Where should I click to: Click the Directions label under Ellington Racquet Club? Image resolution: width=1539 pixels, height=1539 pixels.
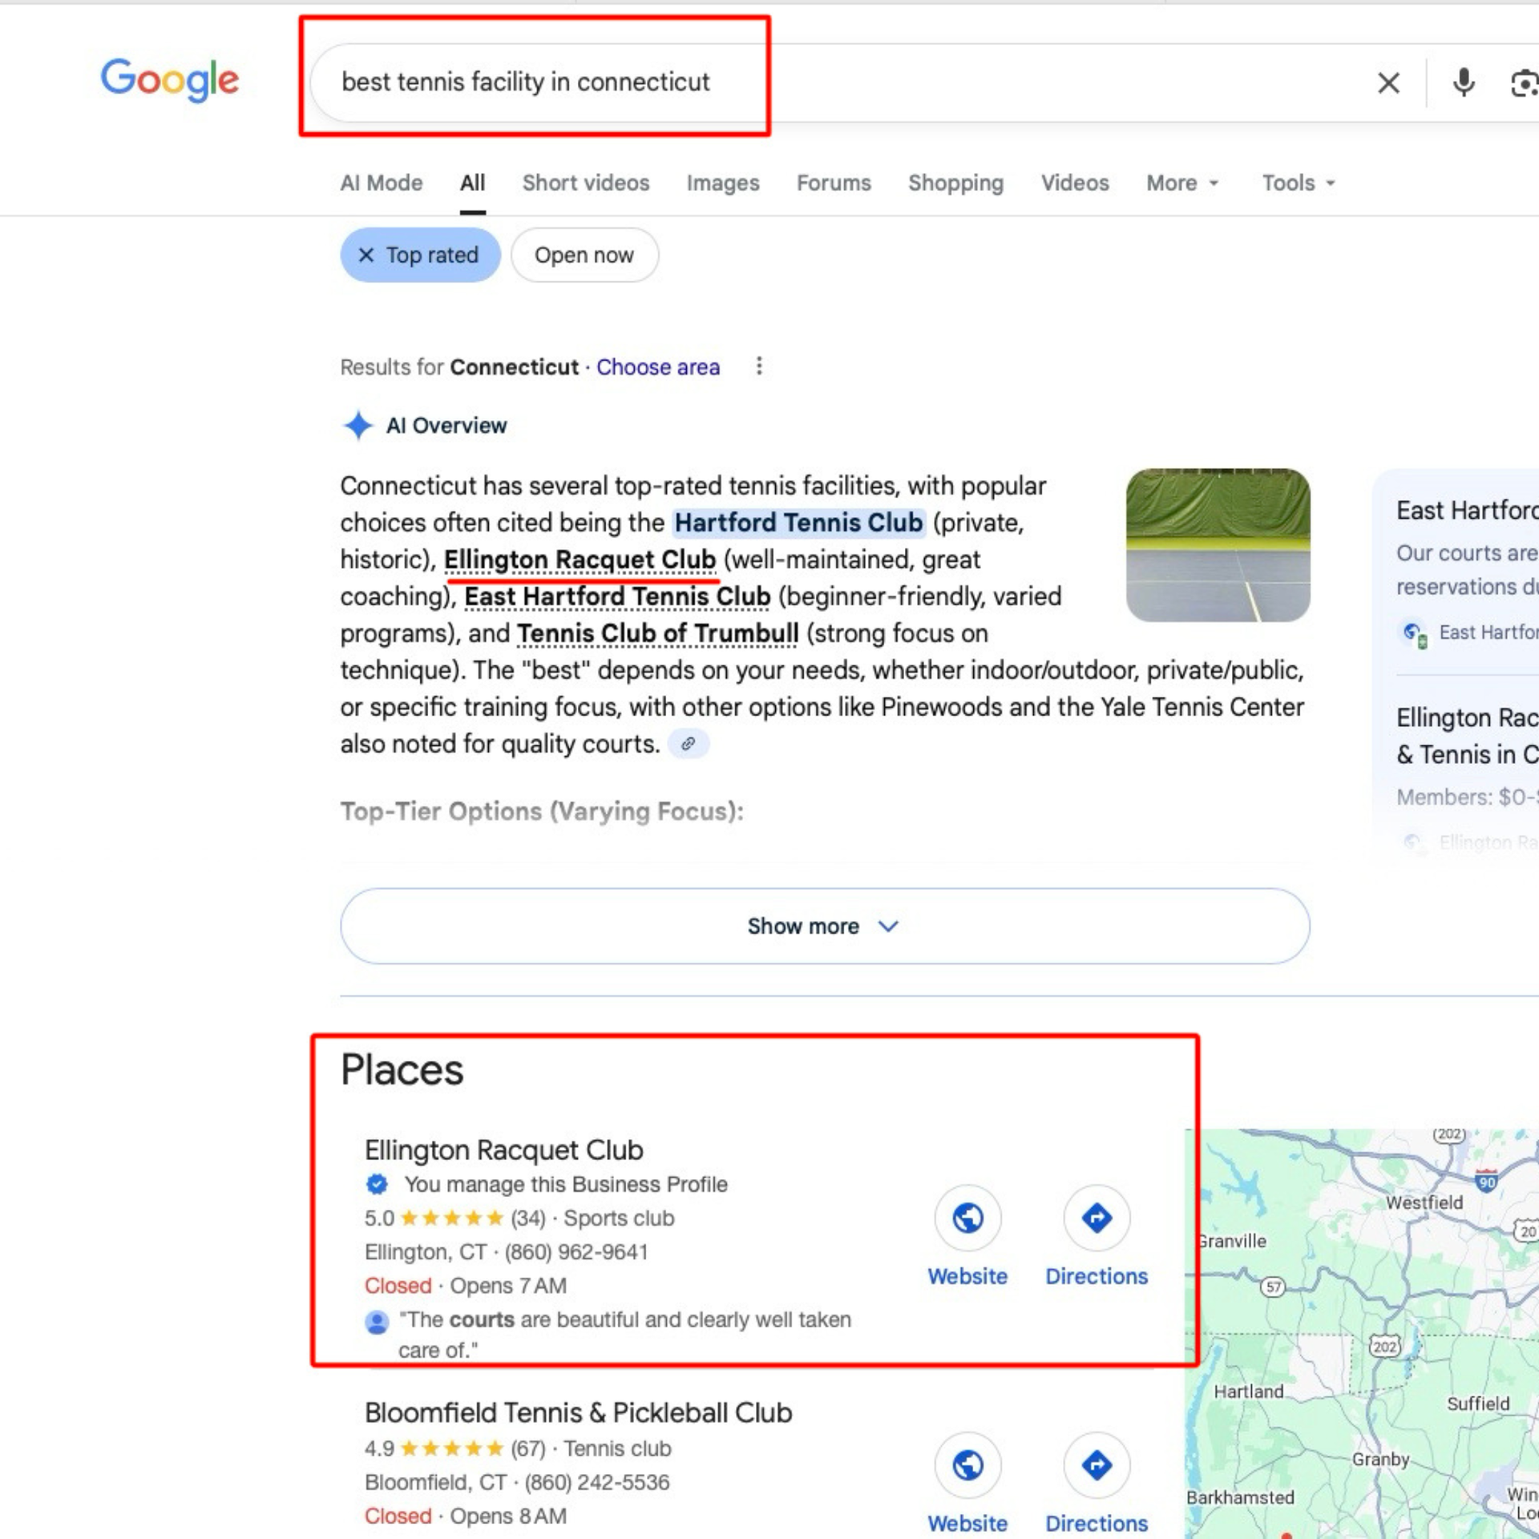coord(1097,1276)
